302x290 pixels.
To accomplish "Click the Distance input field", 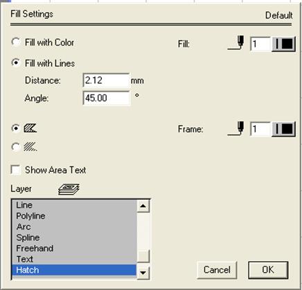I will (x=106, y=80).
